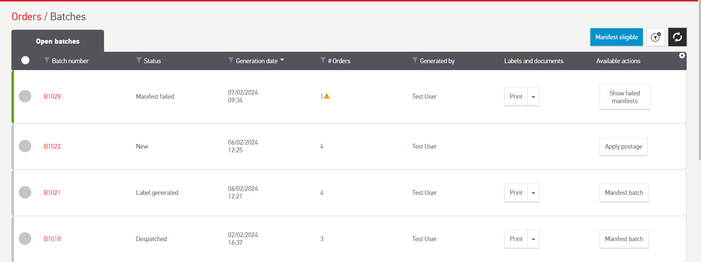Viewport: 701px width, 262px height.
Task: Go to Orders breadcrumb link
Action: tap(26, 17)
